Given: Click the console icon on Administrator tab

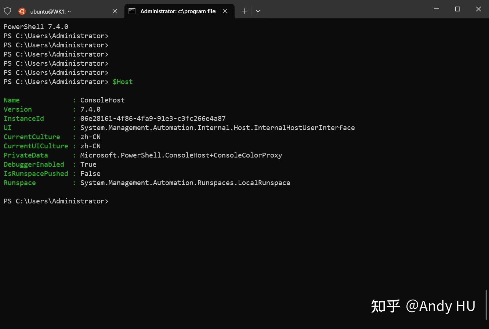Looking at the screenshot, I should [x=132, y=11].
